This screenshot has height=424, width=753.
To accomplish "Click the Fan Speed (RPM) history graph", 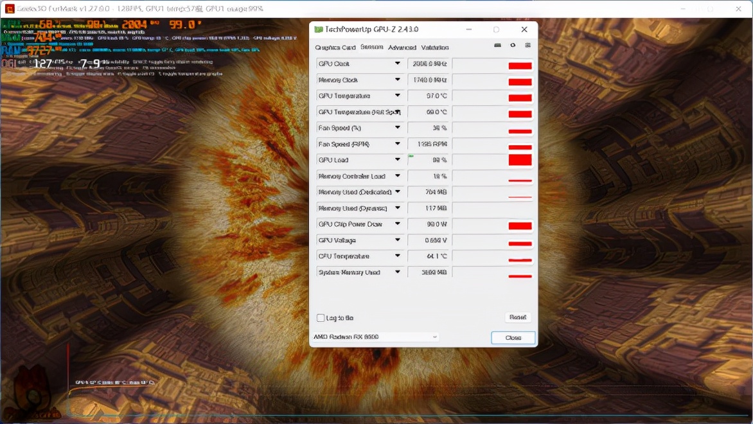I will tap(492, 144).
